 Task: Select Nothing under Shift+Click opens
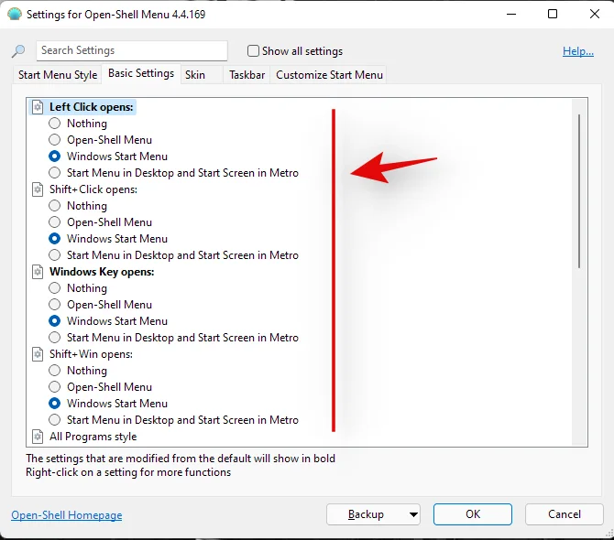coord(54,206)
